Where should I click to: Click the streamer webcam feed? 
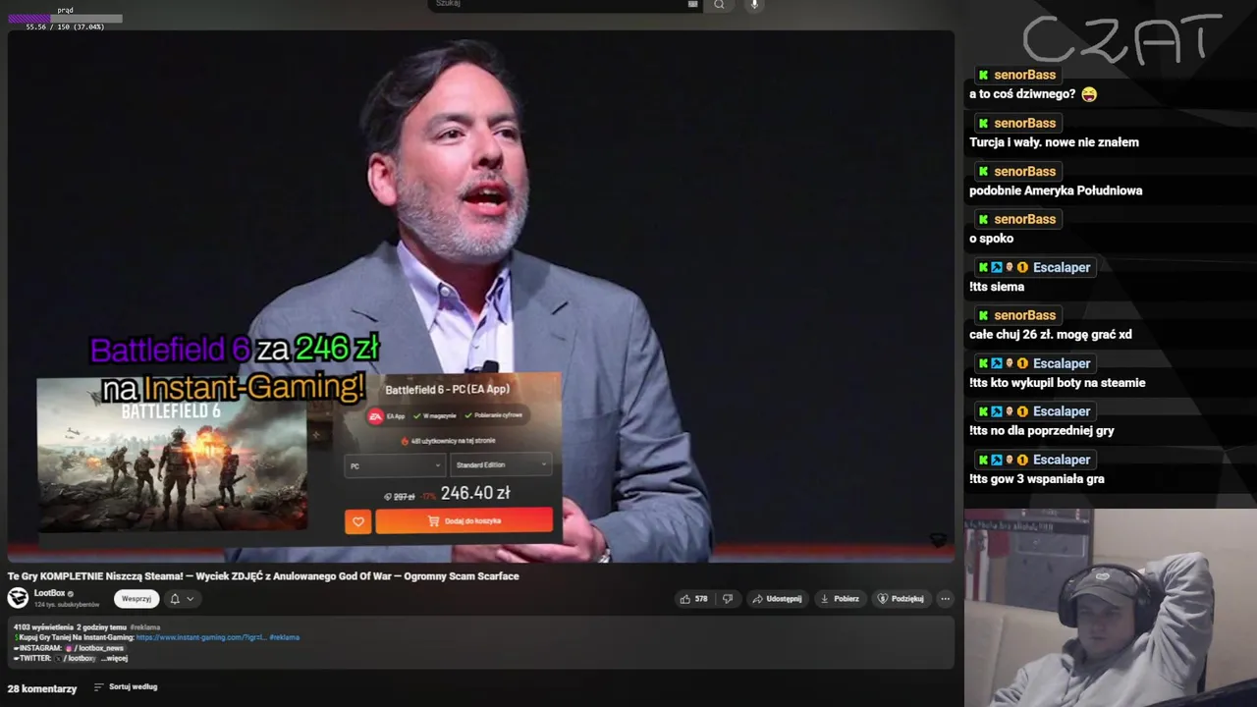point(1110,607)
